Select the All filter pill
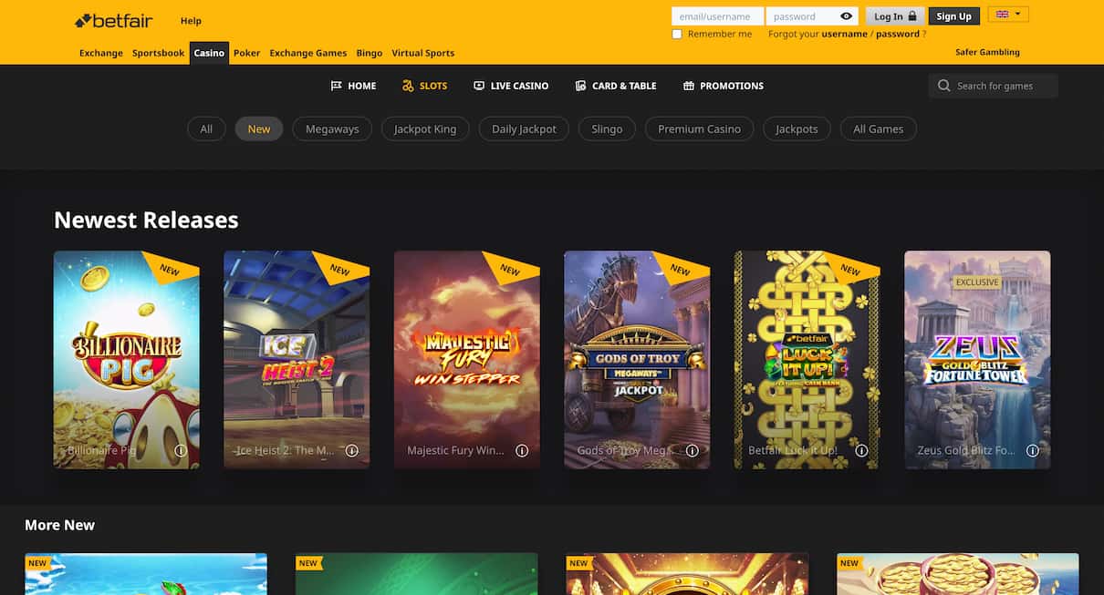Image resolution: width=1104 pixels, height=595 pixels. coord(206,128)
